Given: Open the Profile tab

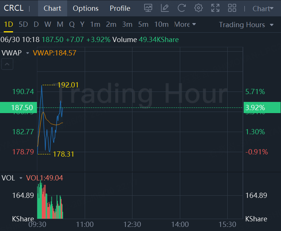Looking at the screenshot, I should tap(120, 8).
